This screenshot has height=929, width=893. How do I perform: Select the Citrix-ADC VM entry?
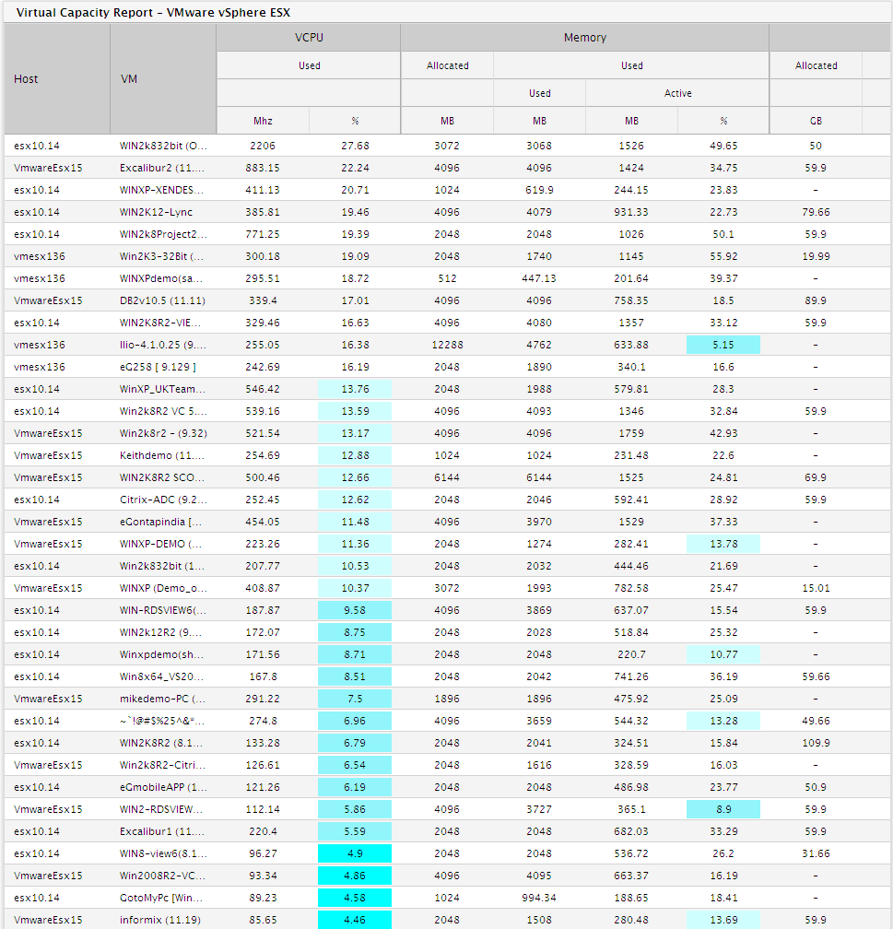pos(163,500)
